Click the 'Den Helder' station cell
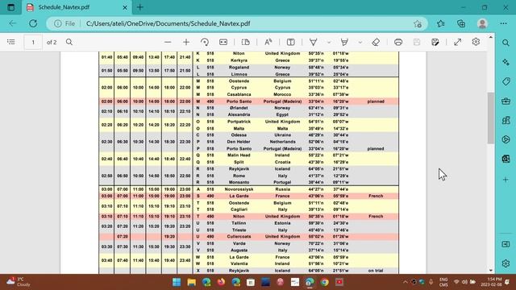Image resolution: width=516 pixels, height=290 pixels. pyautogui.click(x=239, y=142)
